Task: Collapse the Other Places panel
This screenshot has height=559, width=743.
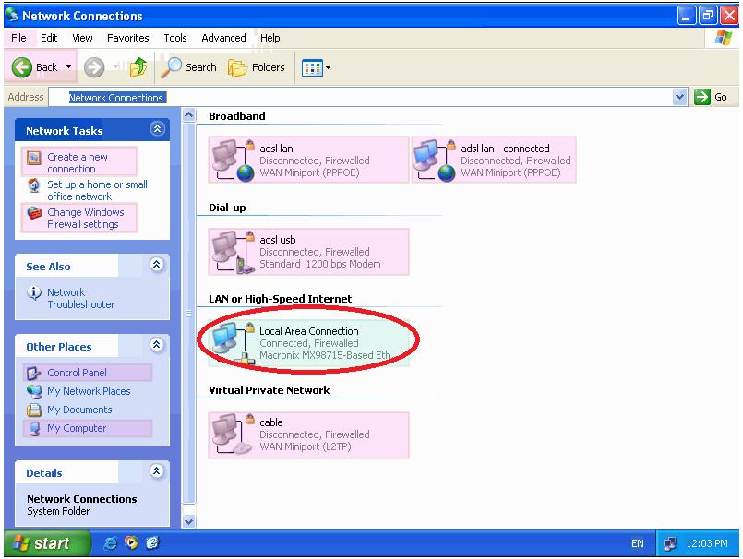Action: point(157,346)
